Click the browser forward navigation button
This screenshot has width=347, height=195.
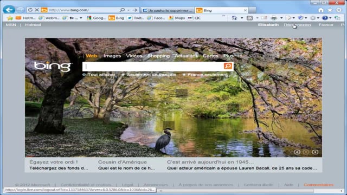click(21, 10)
